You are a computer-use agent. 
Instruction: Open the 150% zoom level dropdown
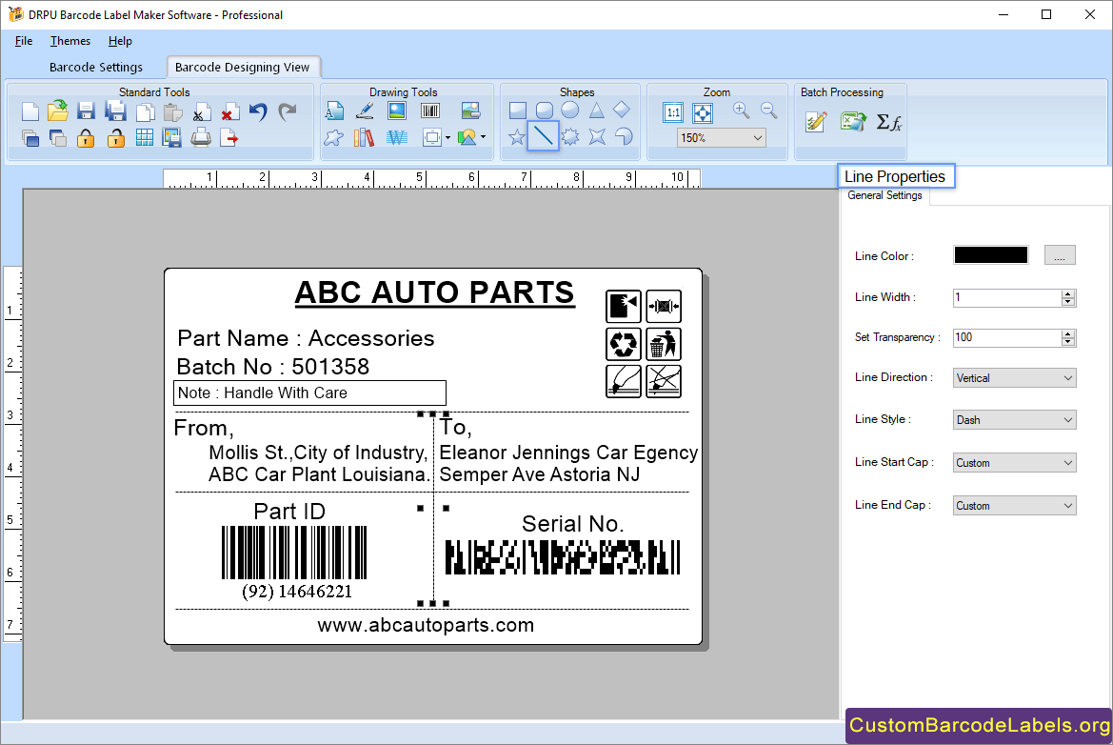[x=721, y=138]
